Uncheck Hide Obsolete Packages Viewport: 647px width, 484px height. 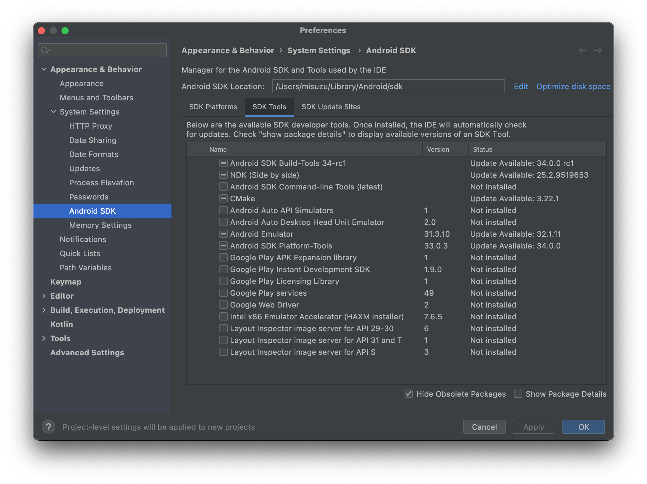[409, 394]
